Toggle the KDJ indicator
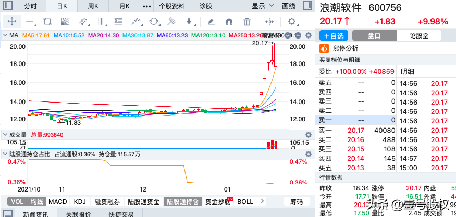 click(x=80, y=201)
